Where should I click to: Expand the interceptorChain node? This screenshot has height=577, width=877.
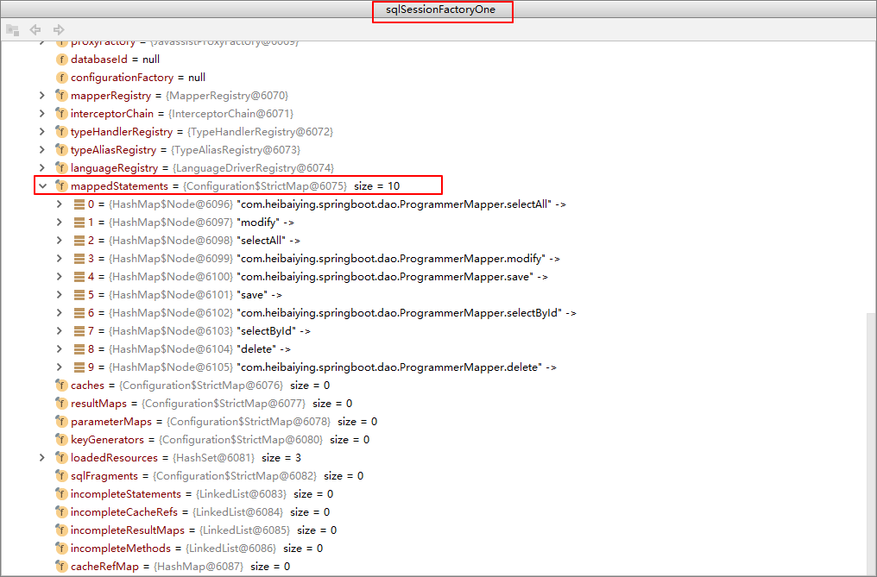coord(41,114)
